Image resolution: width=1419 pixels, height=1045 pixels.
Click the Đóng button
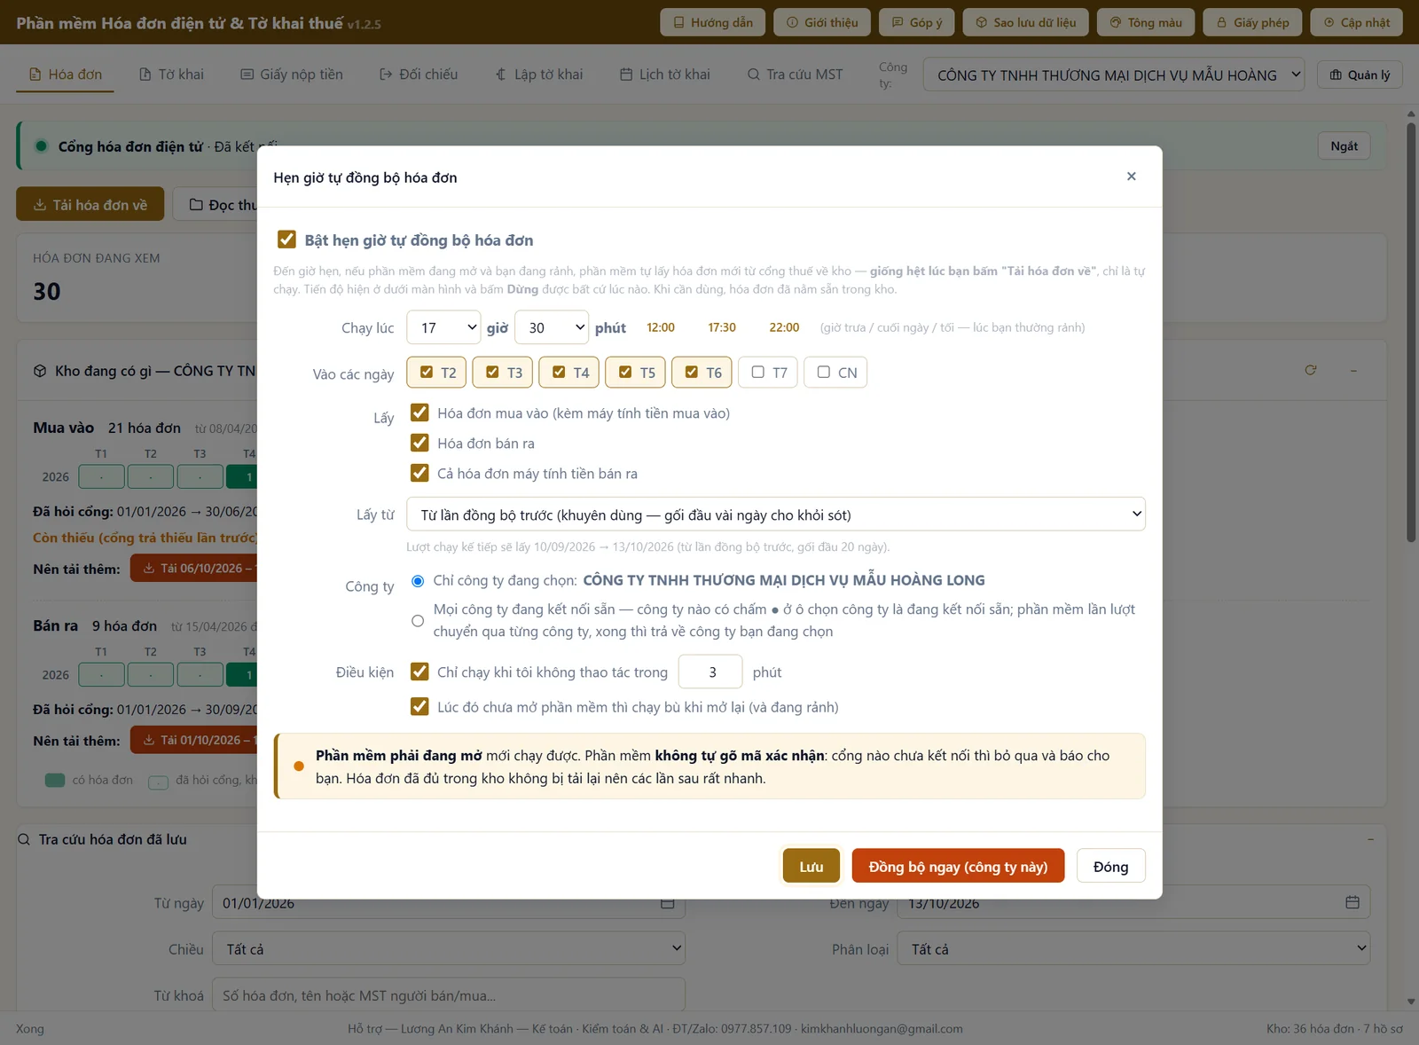click(1110, 867)
